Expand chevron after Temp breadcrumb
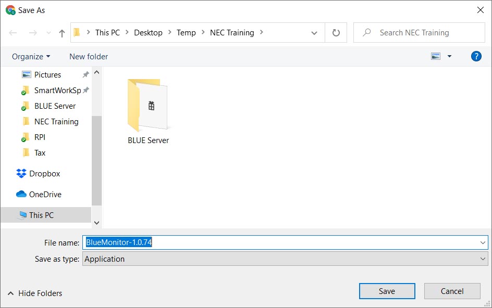Screen dimensions: 492x308 203,32
